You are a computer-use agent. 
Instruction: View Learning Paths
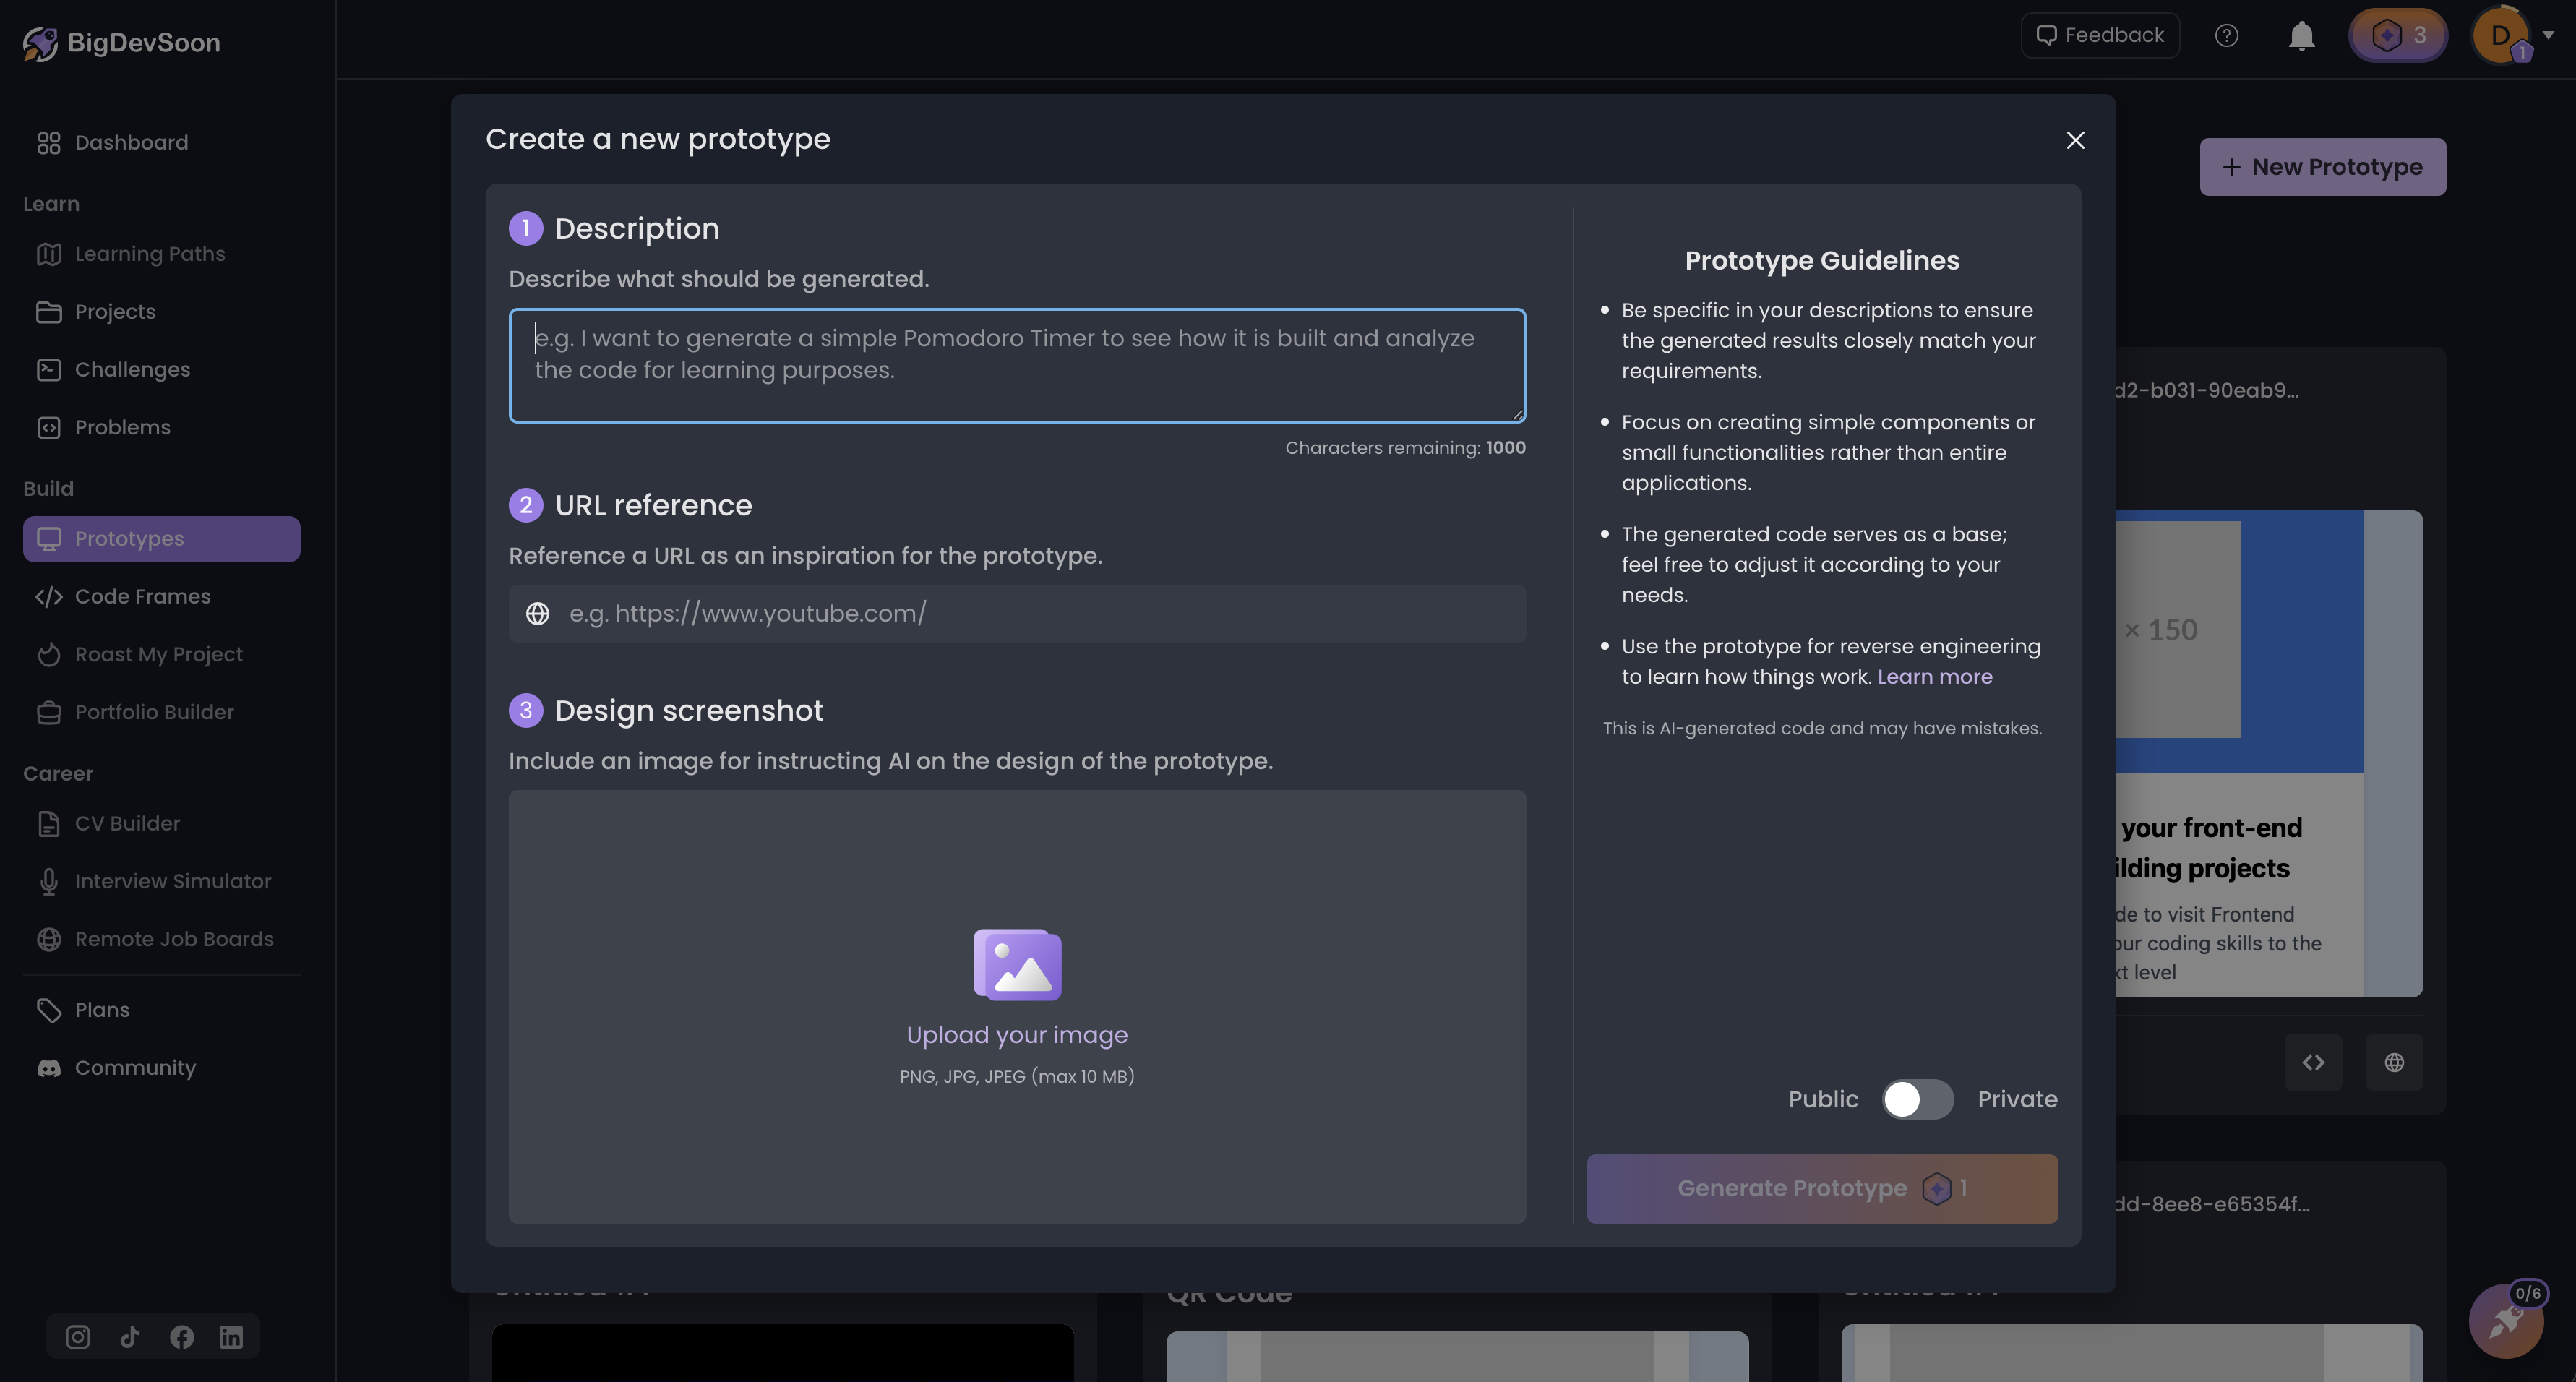[150, 253]
